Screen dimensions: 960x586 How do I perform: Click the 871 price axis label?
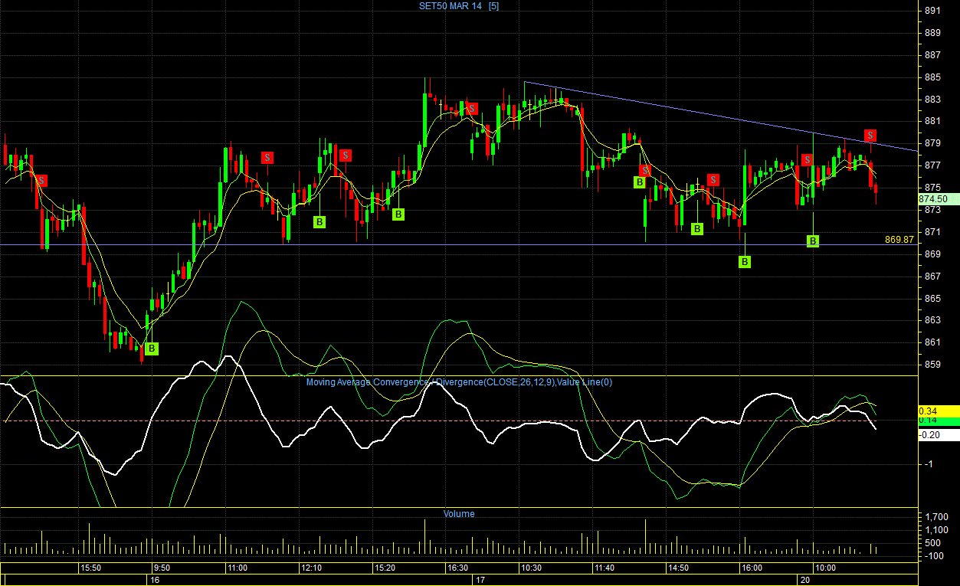coord(932,231)
